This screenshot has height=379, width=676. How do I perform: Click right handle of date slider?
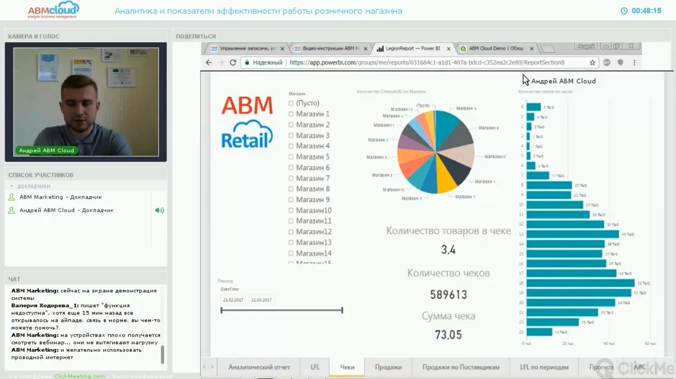tap(342, 310)
